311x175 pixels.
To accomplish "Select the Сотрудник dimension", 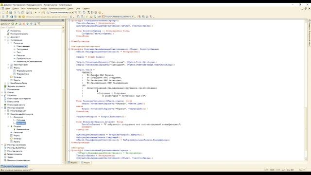I will click(21, 120).
